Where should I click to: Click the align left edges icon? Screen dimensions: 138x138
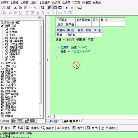5,13
